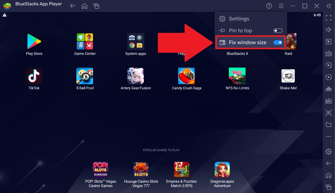Mute the emulator volume
335x193 pixels.
pos(328,30)
